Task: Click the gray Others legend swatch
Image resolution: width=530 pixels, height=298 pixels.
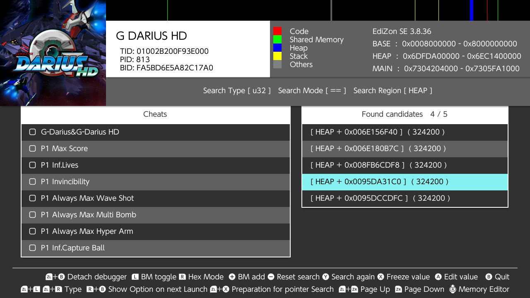Action: coord(277,64)
